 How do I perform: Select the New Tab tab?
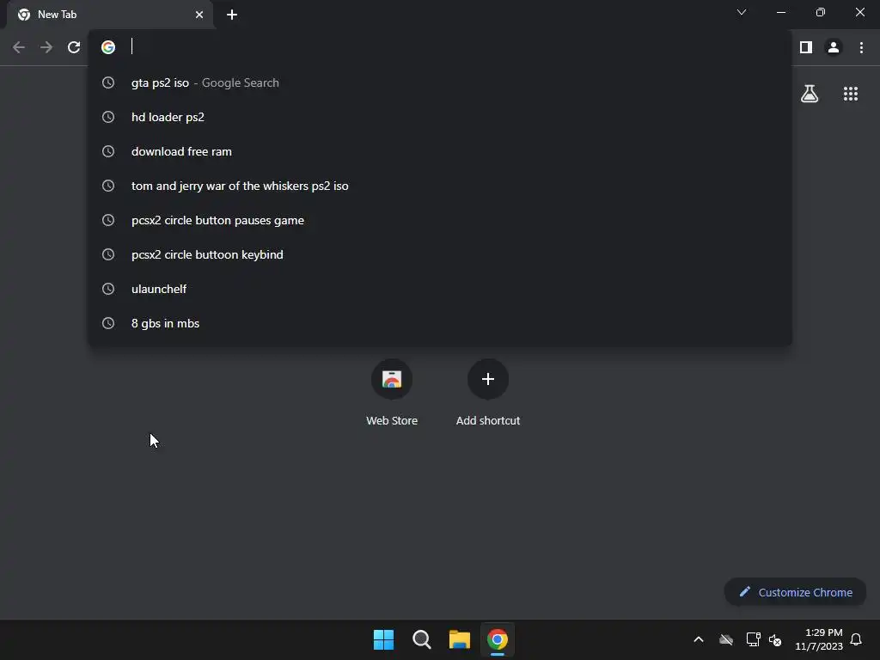click(110, 15)
